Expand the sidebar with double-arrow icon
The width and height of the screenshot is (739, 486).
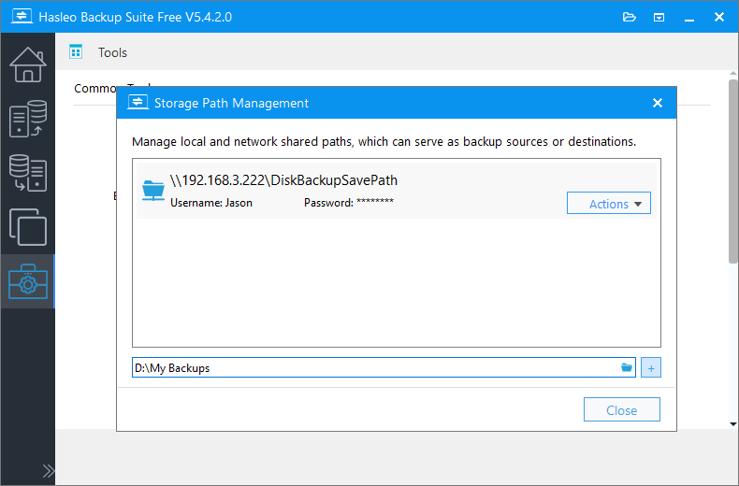point(48,471)
